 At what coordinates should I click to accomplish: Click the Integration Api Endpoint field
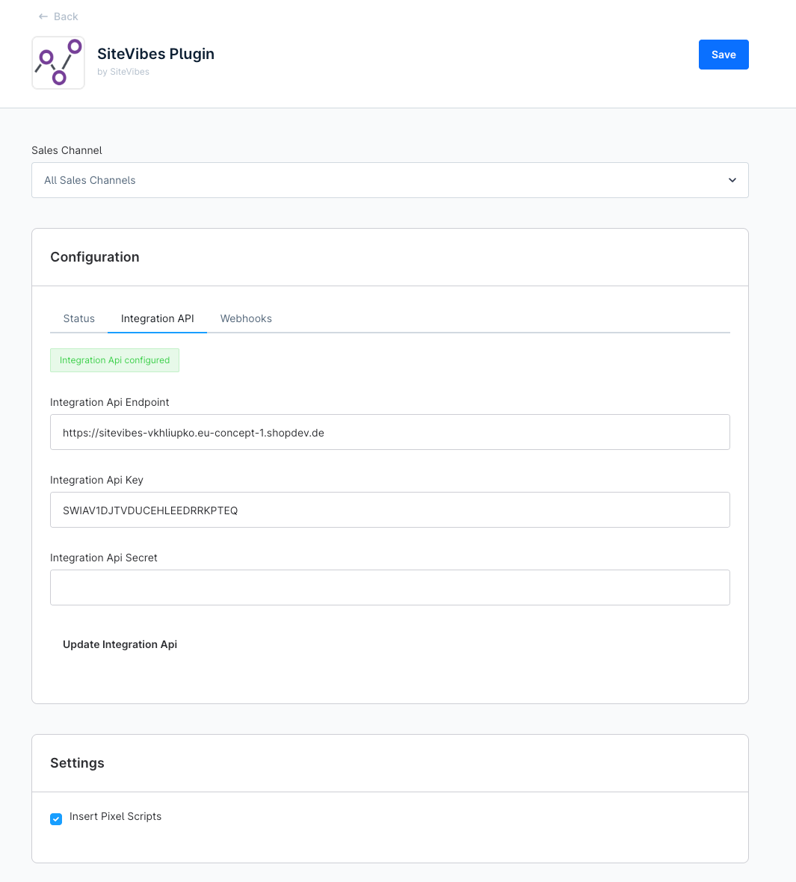(x=390, y=432)
